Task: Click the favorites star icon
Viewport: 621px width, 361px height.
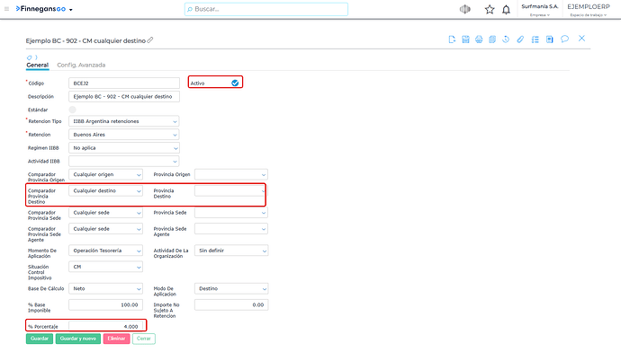Action: (x=490, y=10)
